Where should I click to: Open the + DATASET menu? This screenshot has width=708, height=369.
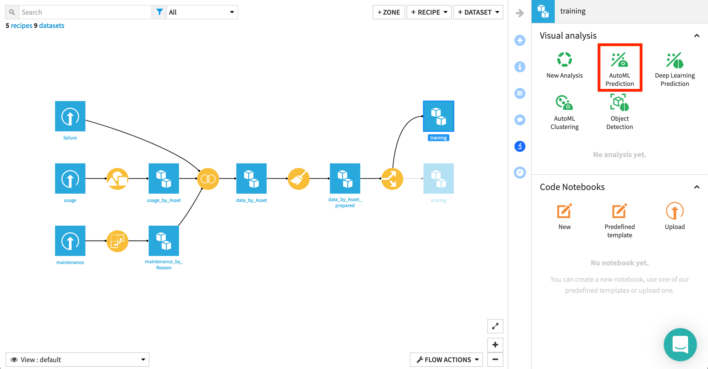478,12
